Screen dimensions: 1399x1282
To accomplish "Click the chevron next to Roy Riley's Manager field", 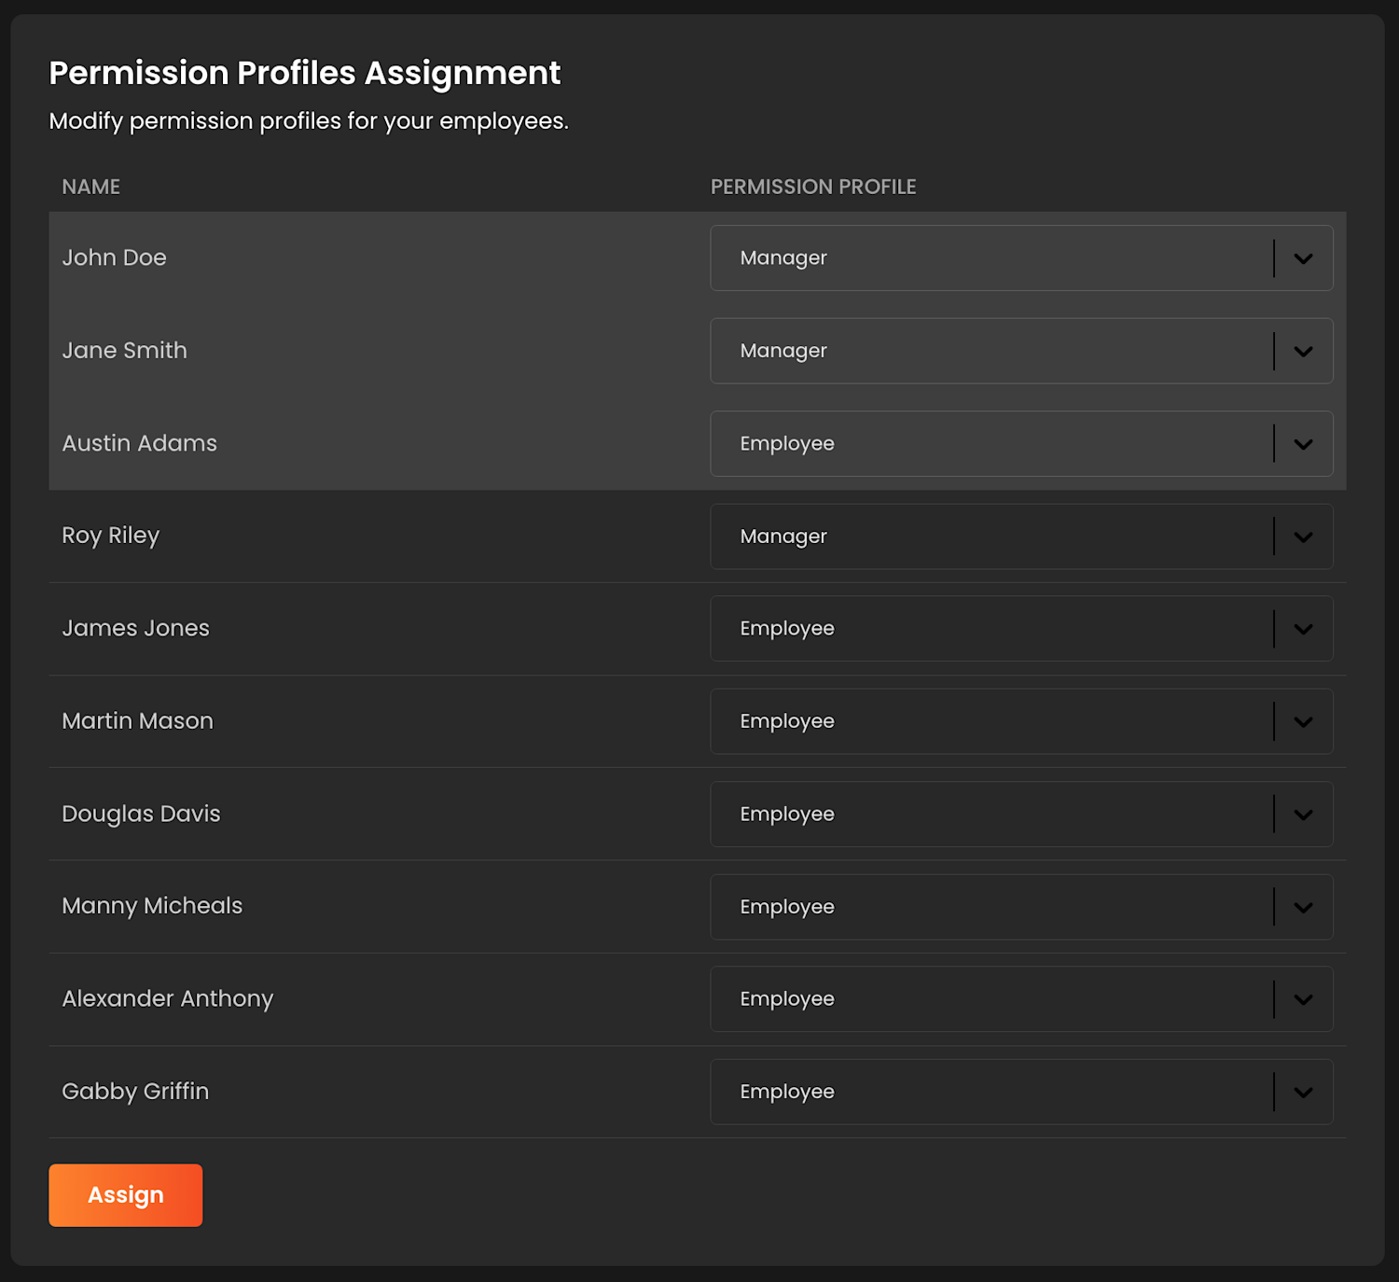I will click(x=1302, y=536).
